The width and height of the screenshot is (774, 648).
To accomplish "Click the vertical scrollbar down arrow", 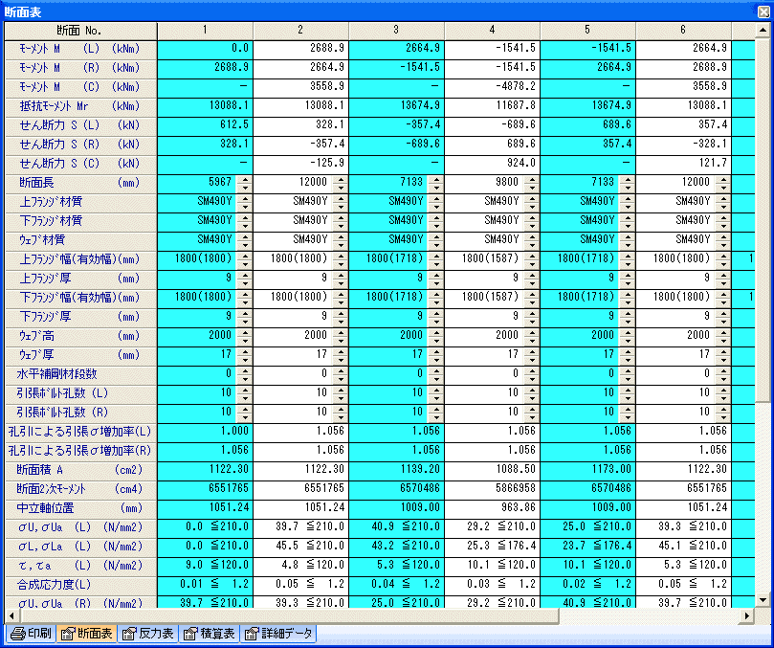I will (x=763, y=600).
